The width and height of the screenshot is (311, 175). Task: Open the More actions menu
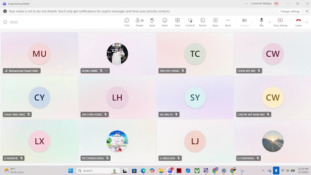(228, 22)
